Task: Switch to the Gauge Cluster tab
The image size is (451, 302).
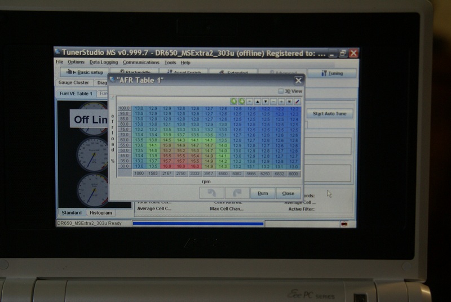Action: coord(74,82)
